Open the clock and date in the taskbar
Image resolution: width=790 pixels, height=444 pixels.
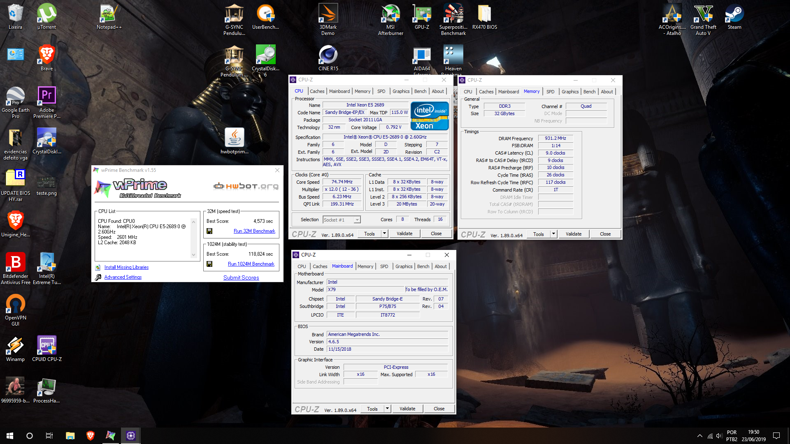click(x=753, y=435)
